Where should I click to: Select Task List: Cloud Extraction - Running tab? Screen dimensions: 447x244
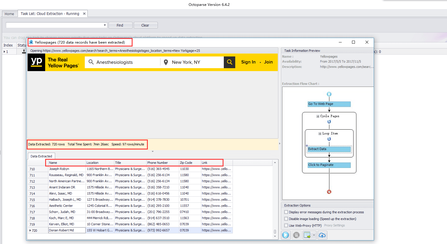(x=50, y=13)
